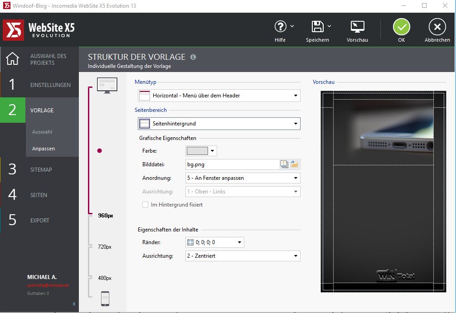Select desktop monitor breakpoint icon
This screenshot has height=313, width=456.
107,85
